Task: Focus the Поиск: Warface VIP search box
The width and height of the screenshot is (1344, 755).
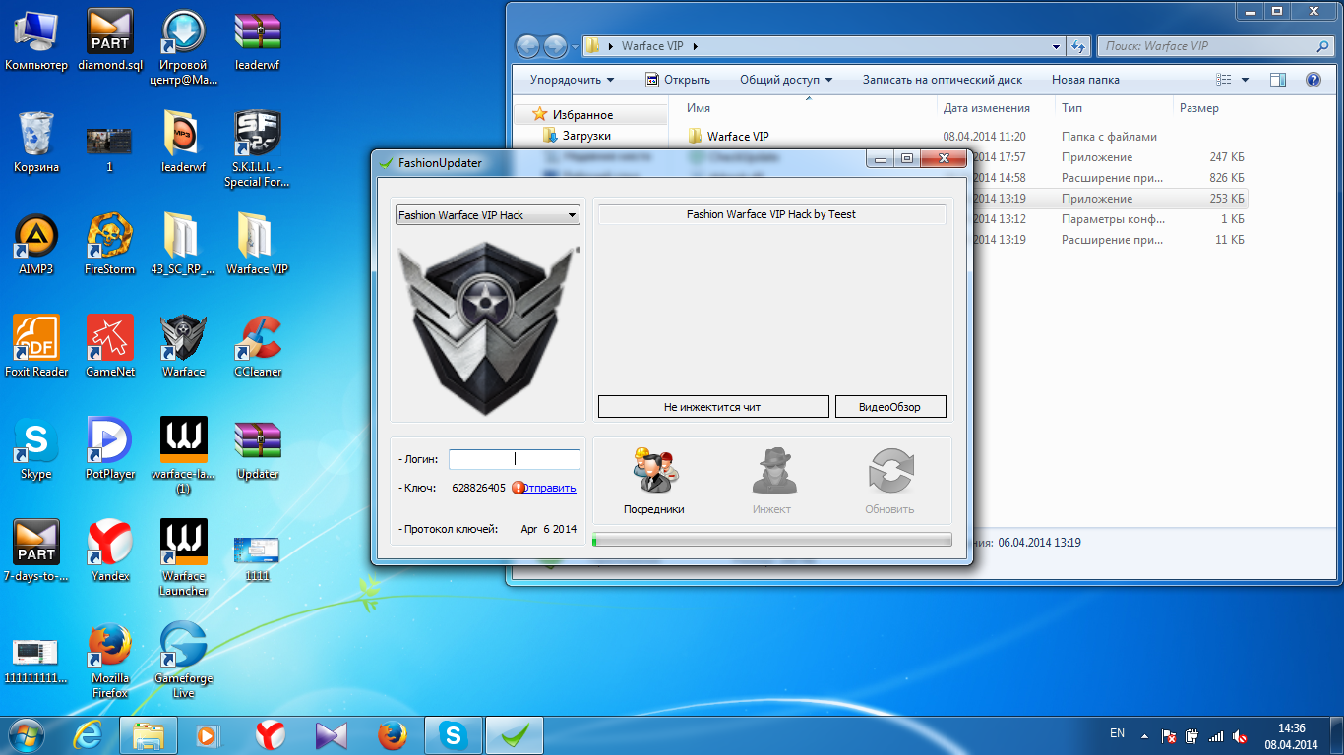Action: (1217, 46)
